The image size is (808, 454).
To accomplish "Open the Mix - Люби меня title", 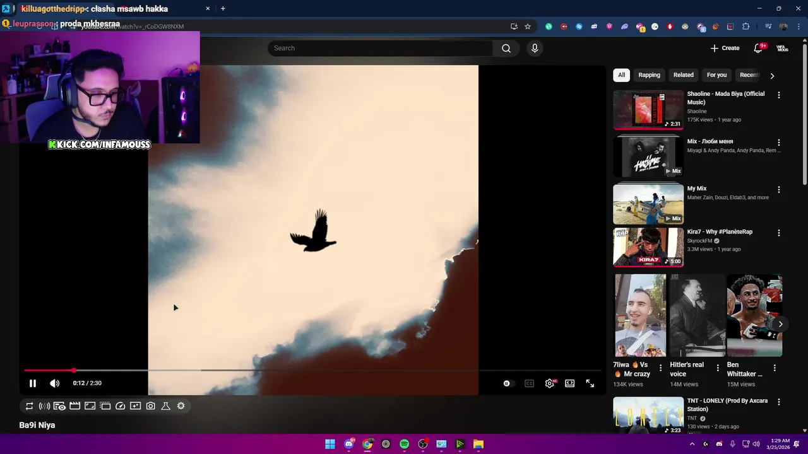I will [x=710, y=141].
